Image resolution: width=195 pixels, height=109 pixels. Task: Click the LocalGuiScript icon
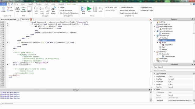(x=163, y=56)
